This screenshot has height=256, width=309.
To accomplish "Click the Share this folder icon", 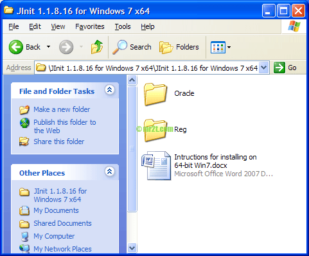I will pos(24,142).
